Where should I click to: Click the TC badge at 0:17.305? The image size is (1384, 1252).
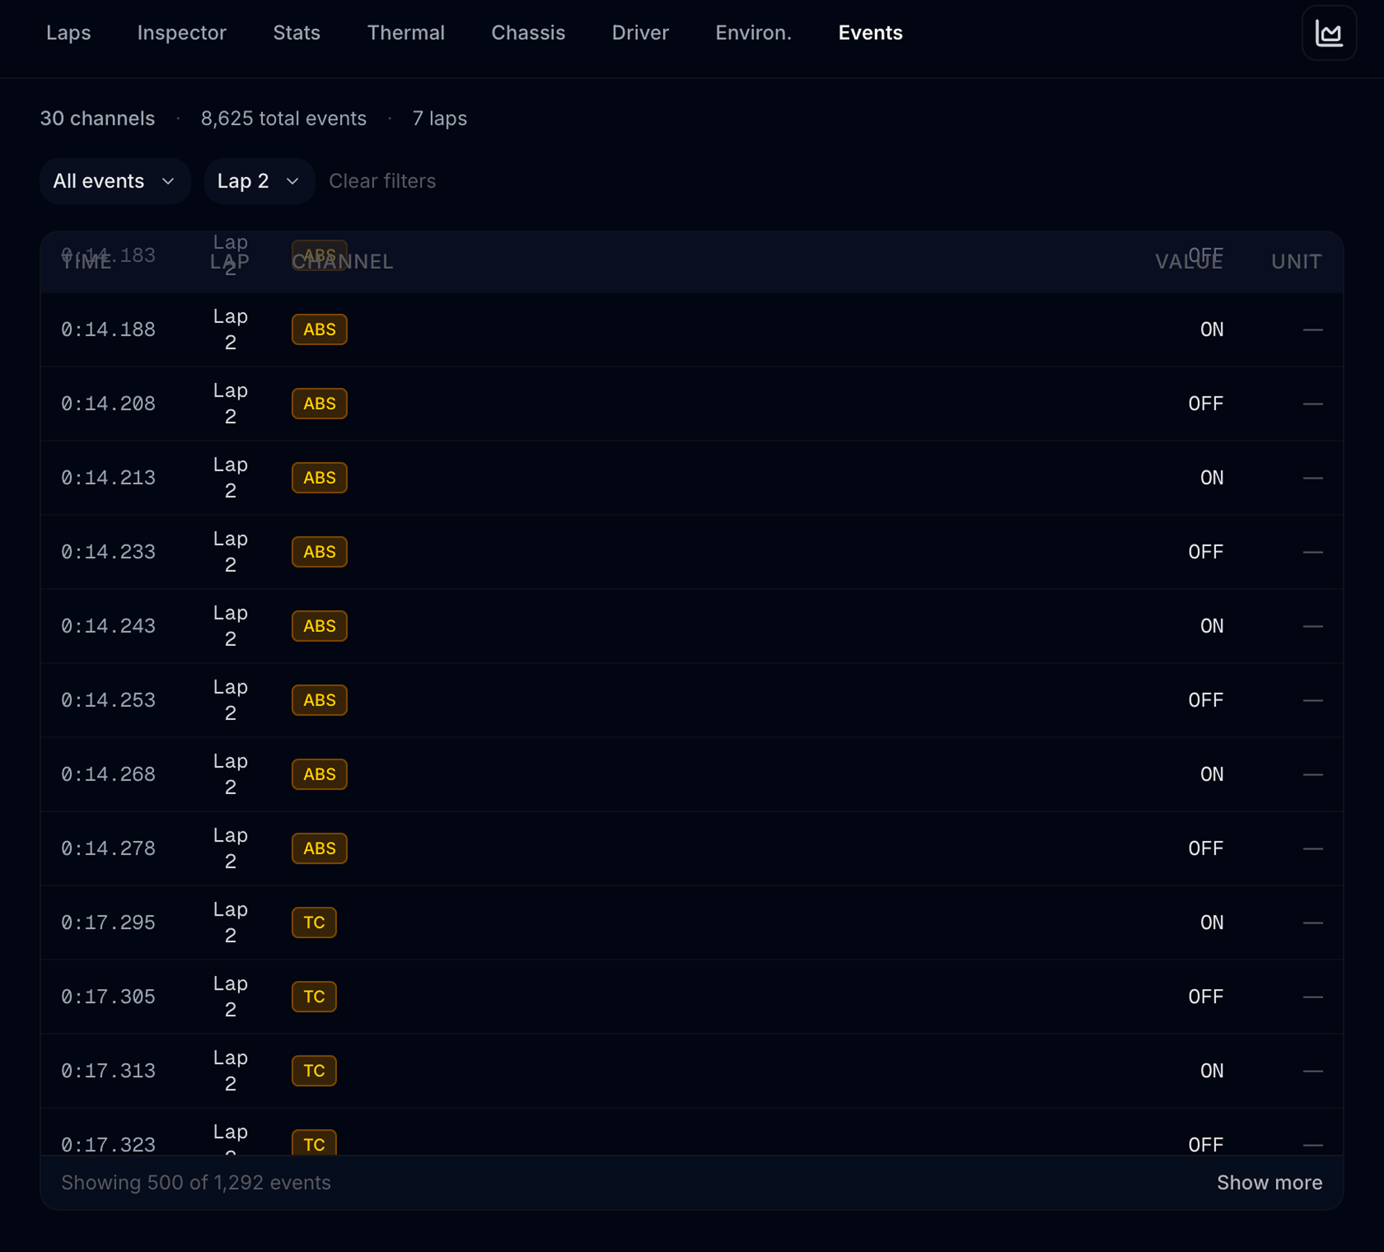pyautogui.click(x=314, y=996)
